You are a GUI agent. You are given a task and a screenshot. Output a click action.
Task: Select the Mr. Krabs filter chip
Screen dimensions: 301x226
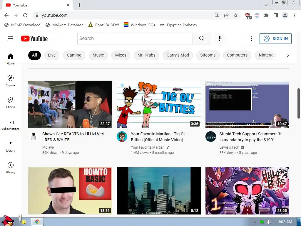(146, 55)
